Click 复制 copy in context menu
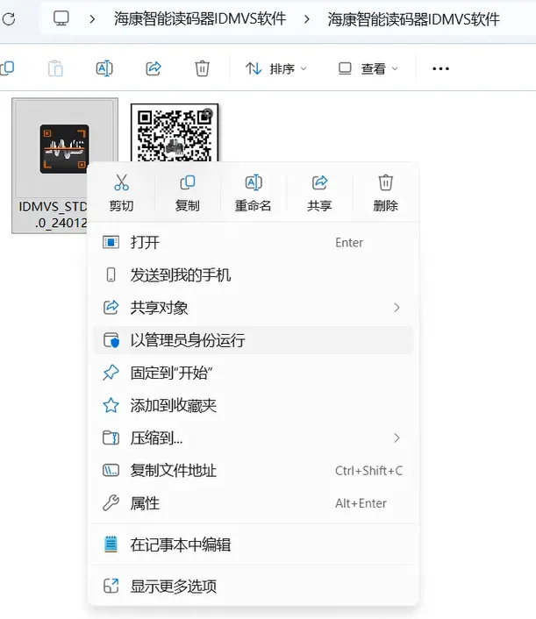 click(x=187, y=193)
